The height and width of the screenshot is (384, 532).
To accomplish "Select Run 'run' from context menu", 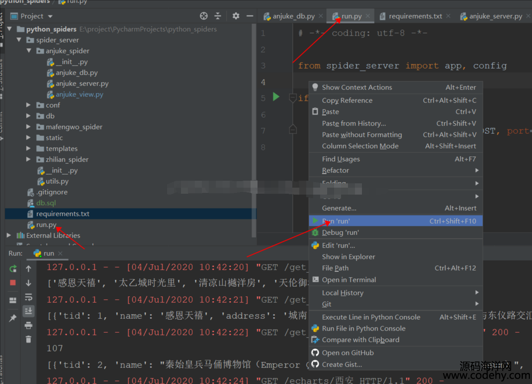I will 336,221.
